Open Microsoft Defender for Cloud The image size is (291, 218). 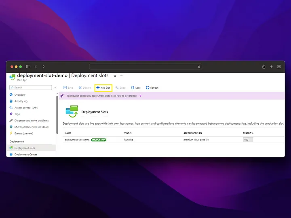coord(32,127)
